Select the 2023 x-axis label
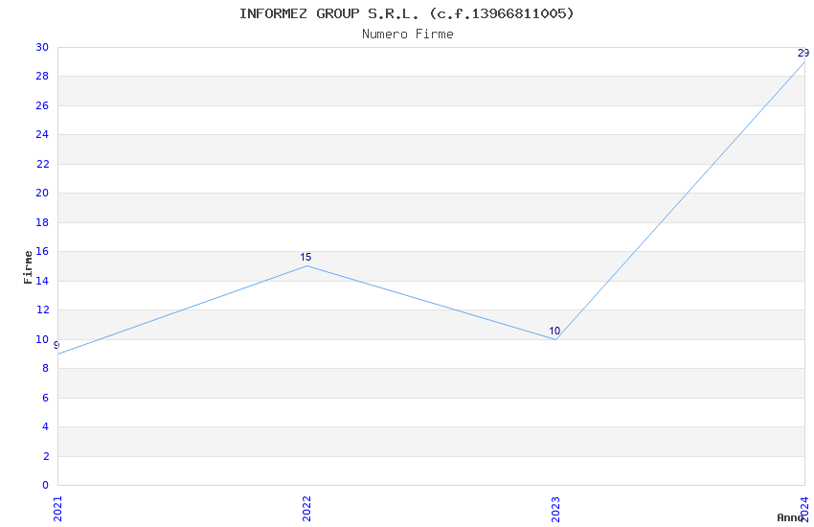814x527 pixels. pyautogui.click(x=556, y=509)
